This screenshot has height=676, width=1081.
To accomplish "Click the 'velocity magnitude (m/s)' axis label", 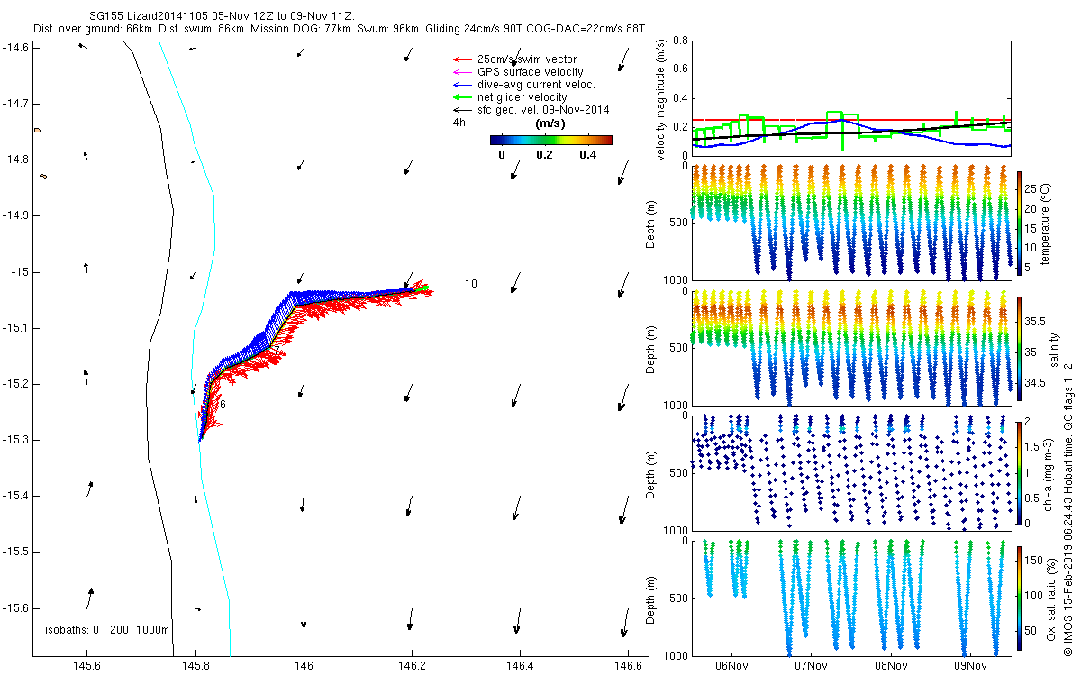I will pos(660,99).
